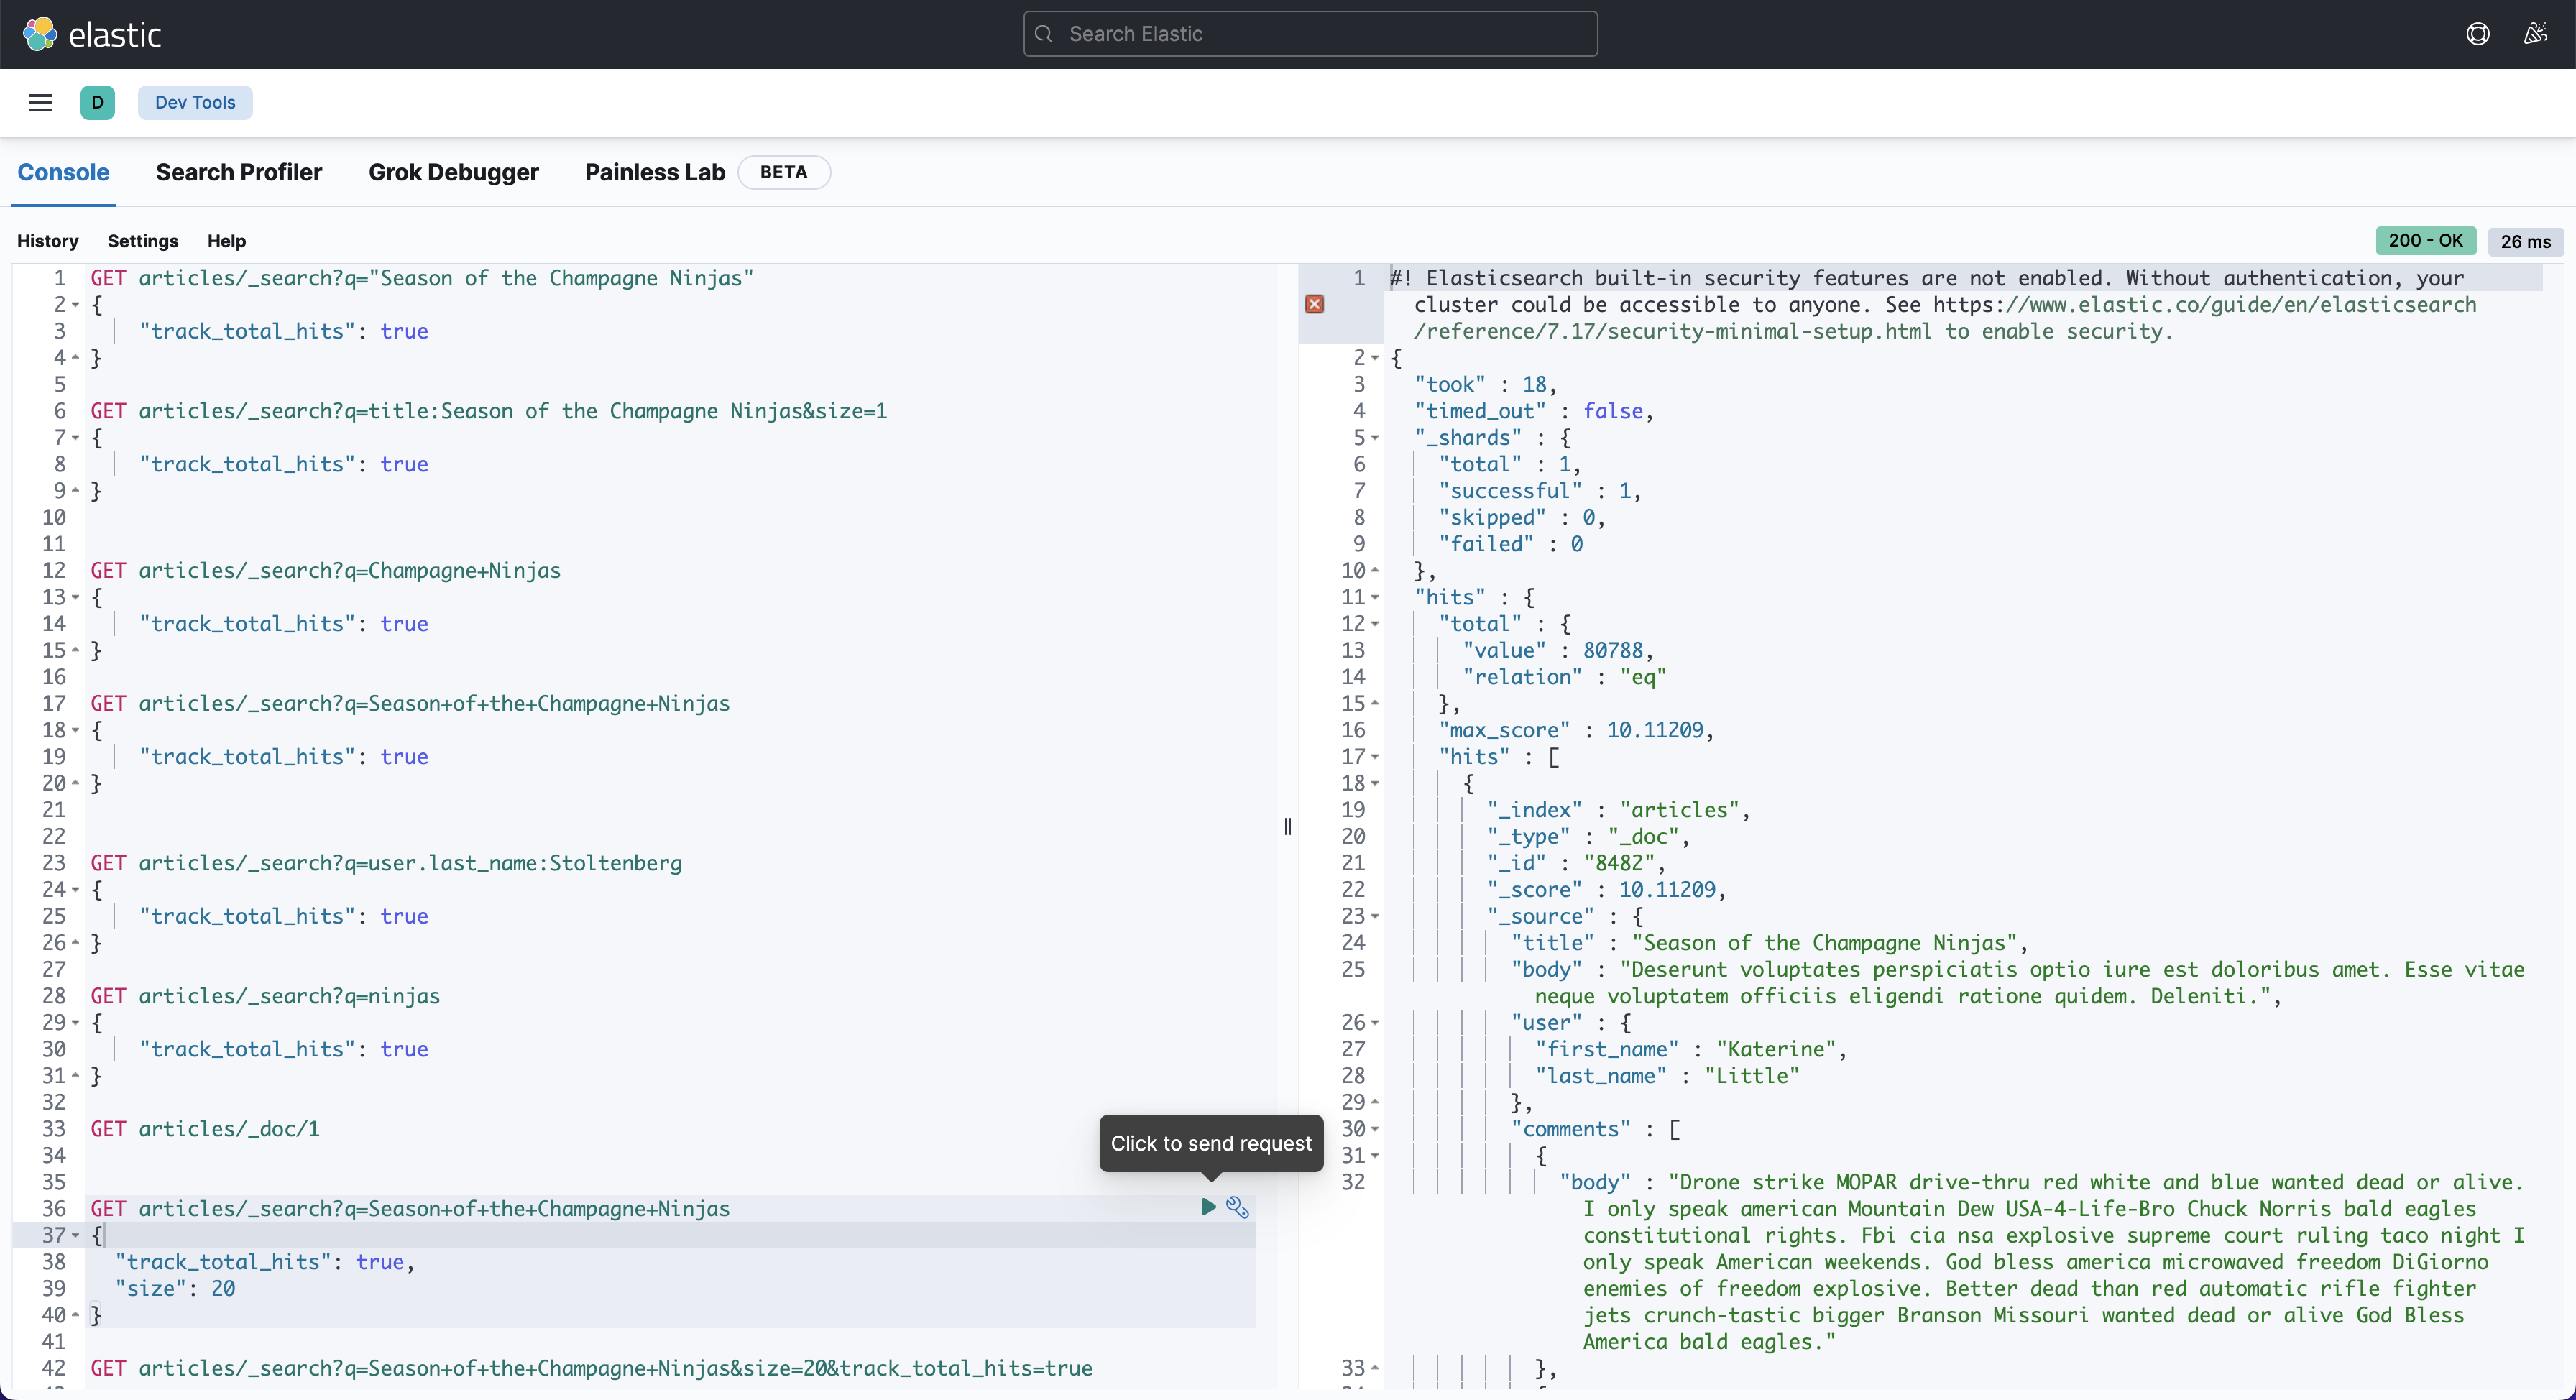The width and height of the screenshot is (2576, 1400).
Task: Click the green send request play icon
Action: tap(1208, 1207)
